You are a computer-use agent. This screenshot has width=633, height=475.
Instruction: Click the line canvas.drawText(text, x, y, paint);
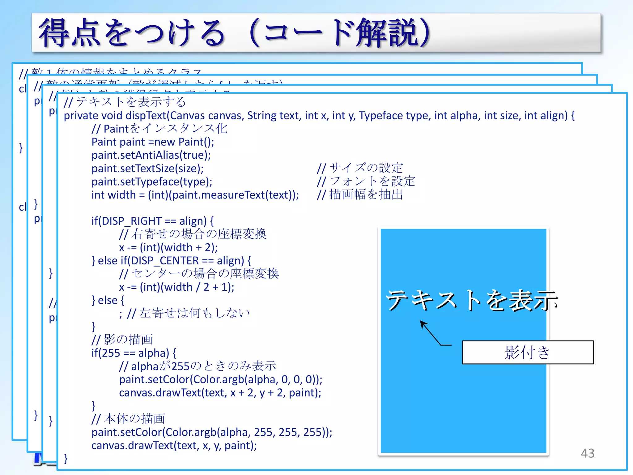click(174, 445)
